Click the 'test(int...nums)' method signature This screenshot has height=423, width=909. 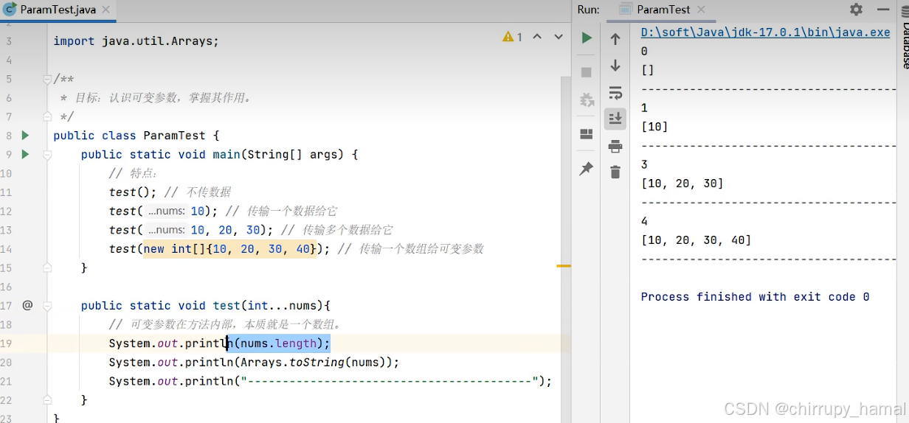tap(269, 305)
